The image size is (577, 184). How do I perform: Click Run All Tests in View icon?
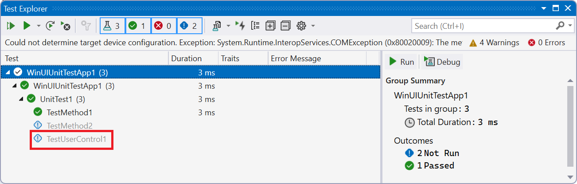click(11, 26)
